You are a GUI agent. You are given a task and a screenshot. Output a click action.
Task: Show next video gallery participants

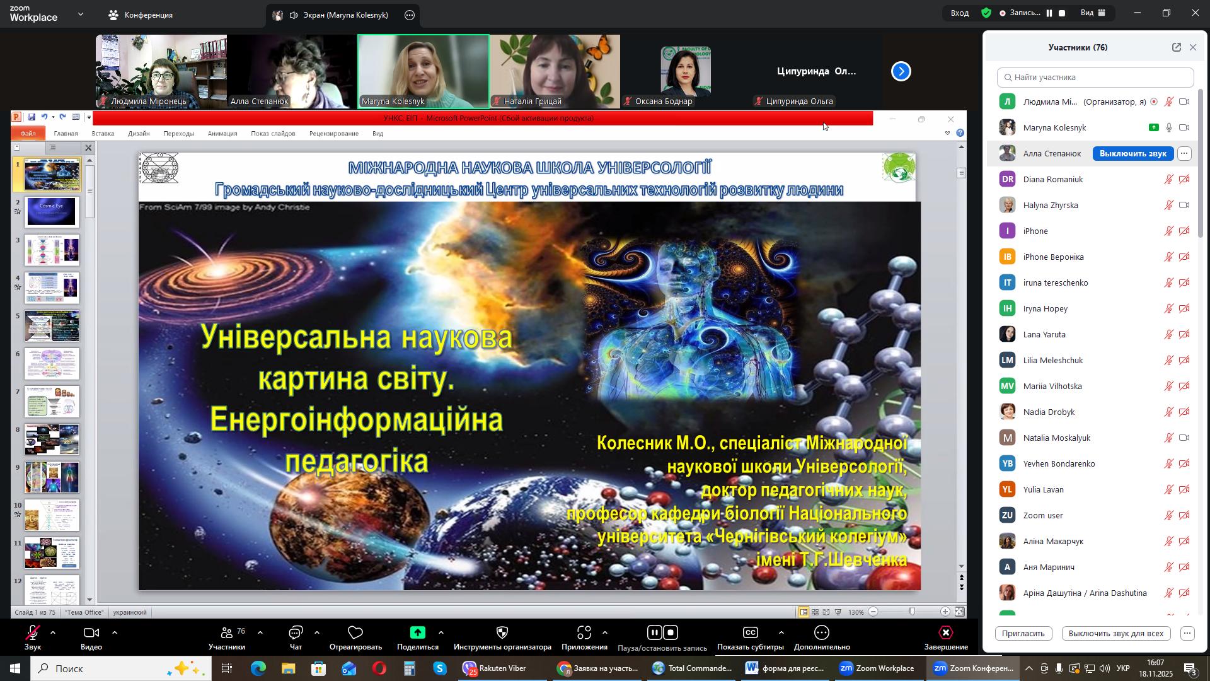tap(901, 71)
